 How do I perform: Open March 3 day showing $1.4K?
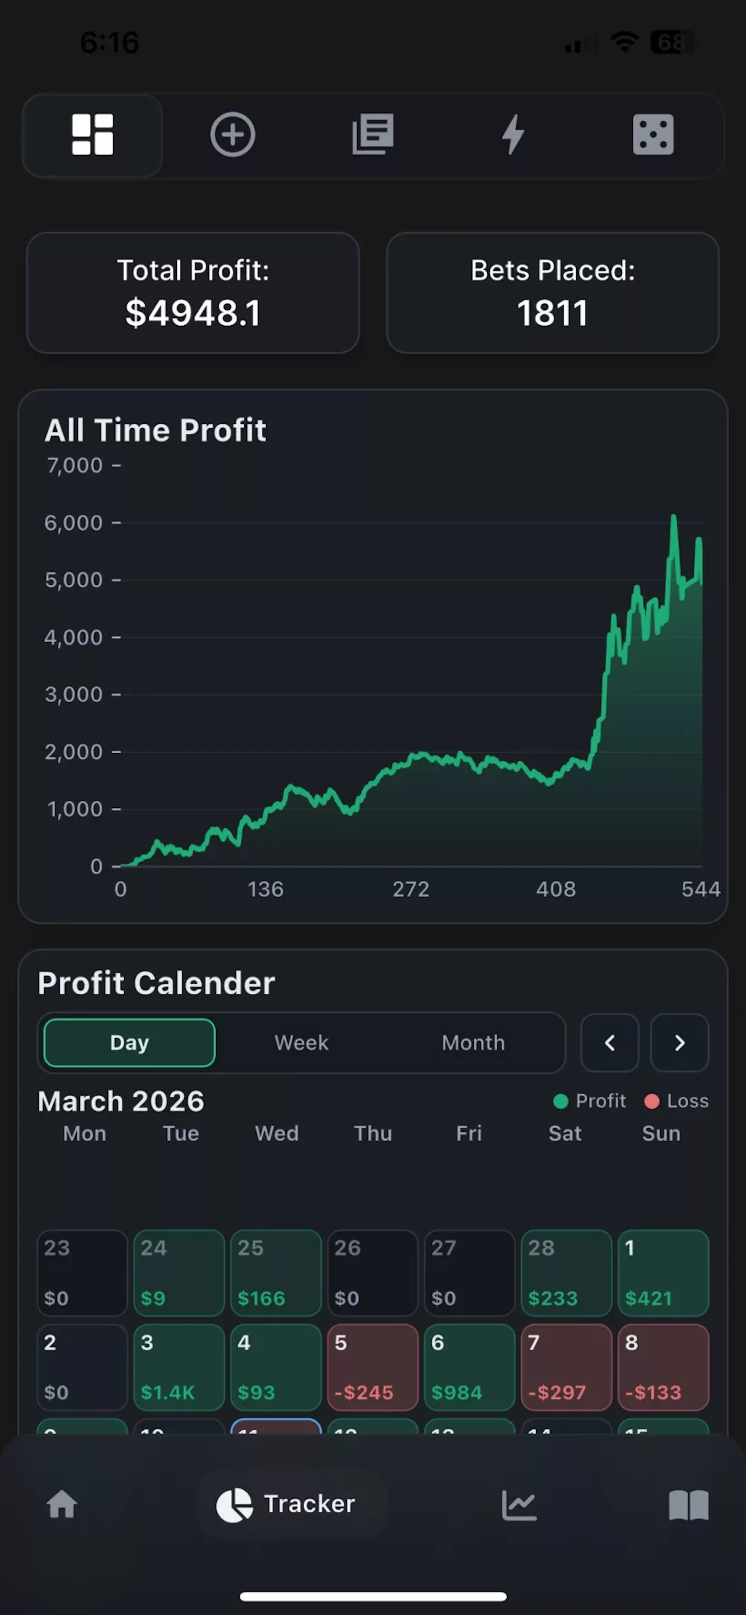click(179, 1367)
